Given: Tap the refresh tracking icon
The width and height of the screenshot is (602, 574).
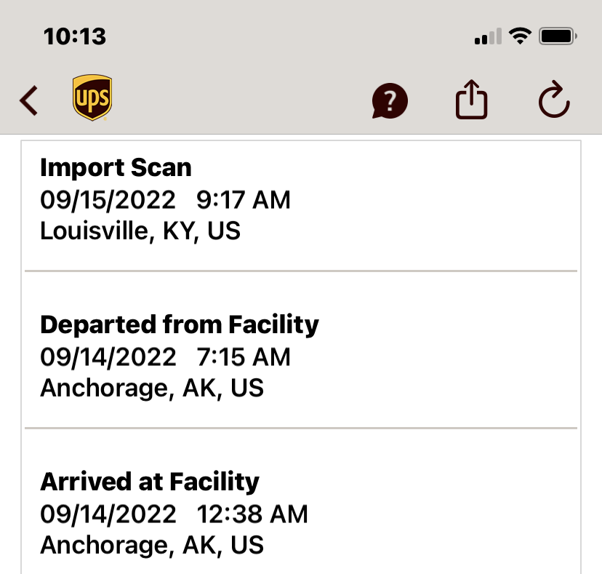Looking at the screenshot, I should [554, 100].
